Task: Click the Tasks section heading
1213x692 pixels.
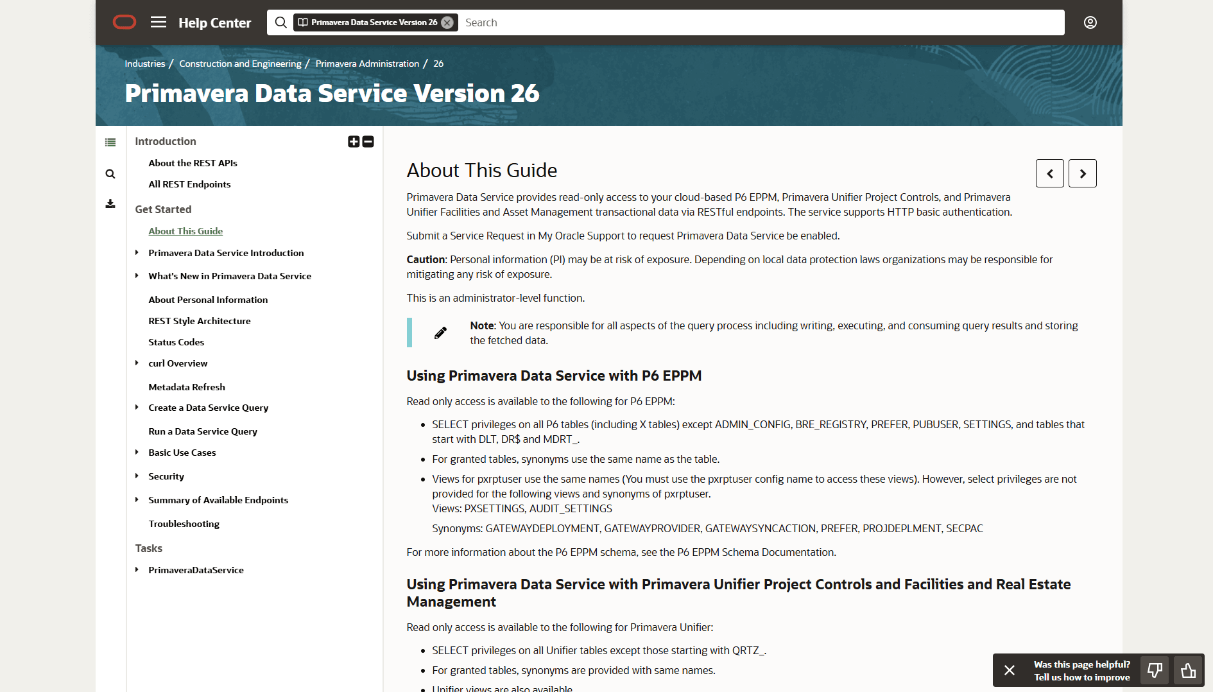Action: point(148,548)
